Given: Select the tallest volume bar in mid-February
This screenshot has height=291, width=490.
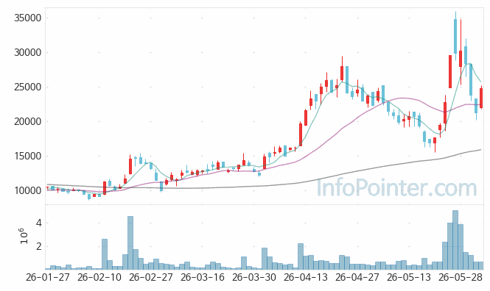Looking at the screenshot, I should pyautogui.click(x=130, y=243).
